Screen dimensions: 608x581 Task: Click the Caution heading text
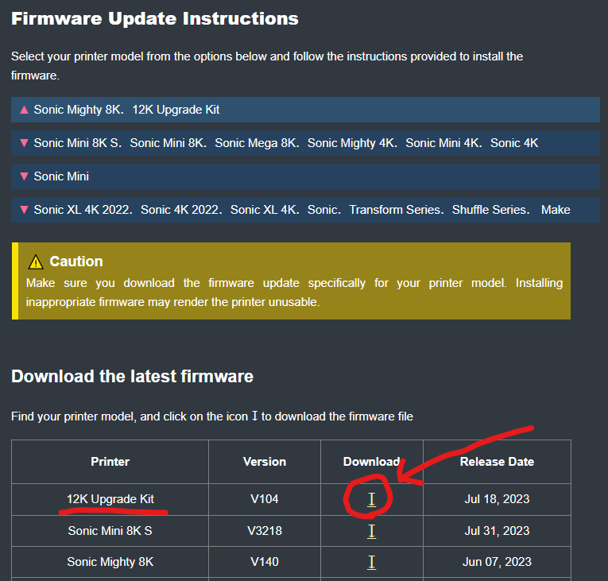[76, 261]
